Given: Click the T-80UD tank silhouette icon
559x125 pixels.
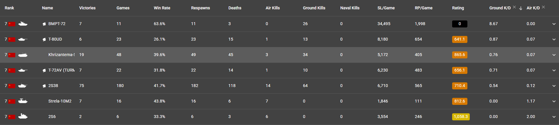Looking at the screenshot, I should coord(23,39).
